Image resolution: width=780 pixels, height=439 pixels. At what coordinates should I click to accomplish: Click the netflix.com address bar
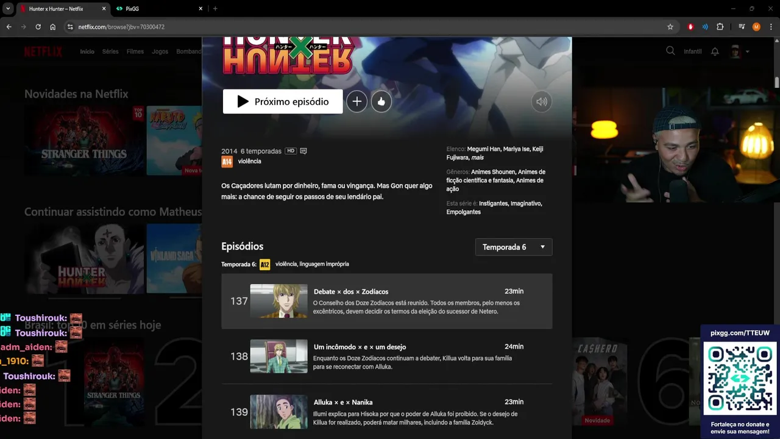[366, 27]
